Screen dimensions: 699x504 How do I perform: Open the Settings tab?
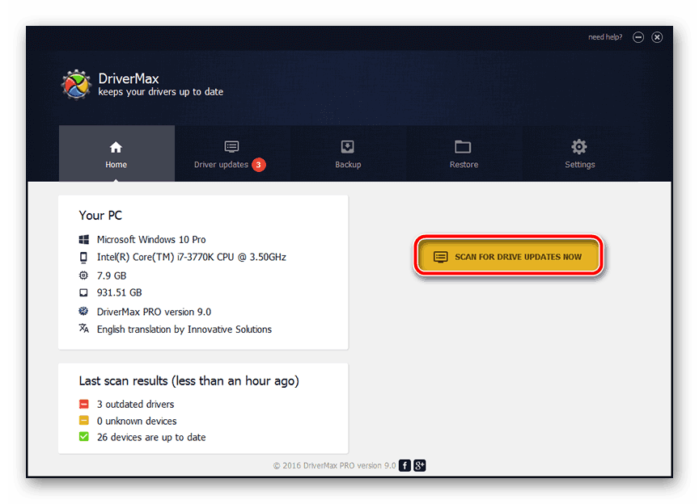[579, 153]
